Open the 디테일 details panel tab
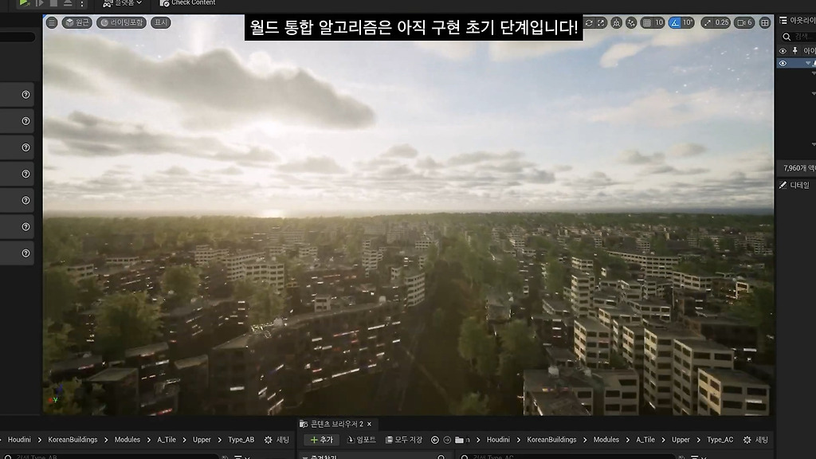The width and height of the screenshot is (816, 459). [x=794, y=185]
